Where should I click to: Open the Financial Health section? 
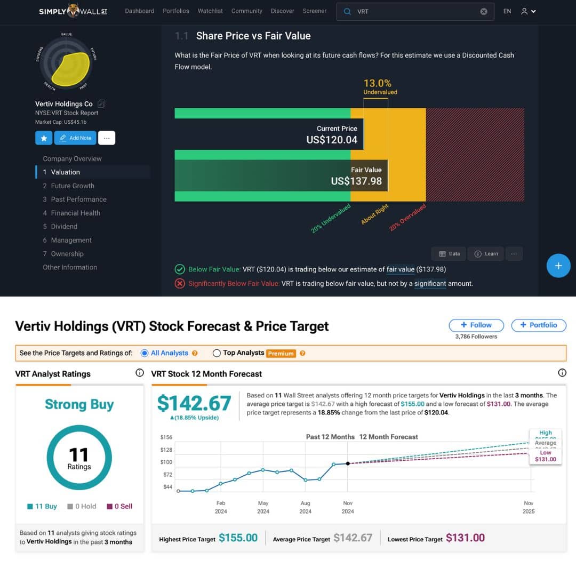tap(71, 213)
